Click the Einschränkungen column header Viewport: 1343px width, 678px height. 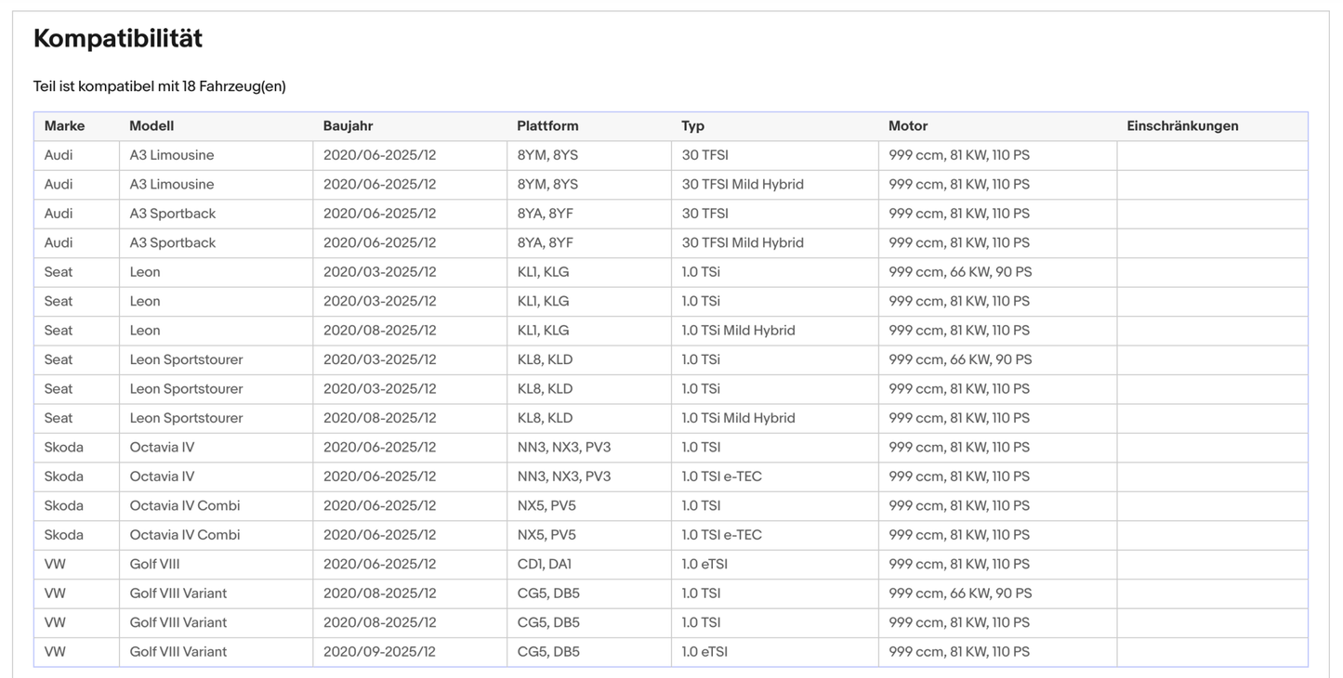point(1181,126)
